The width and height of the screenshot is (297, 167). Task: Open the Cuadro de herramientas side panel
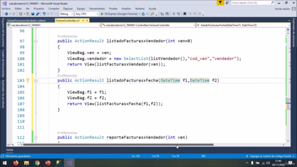3,64
